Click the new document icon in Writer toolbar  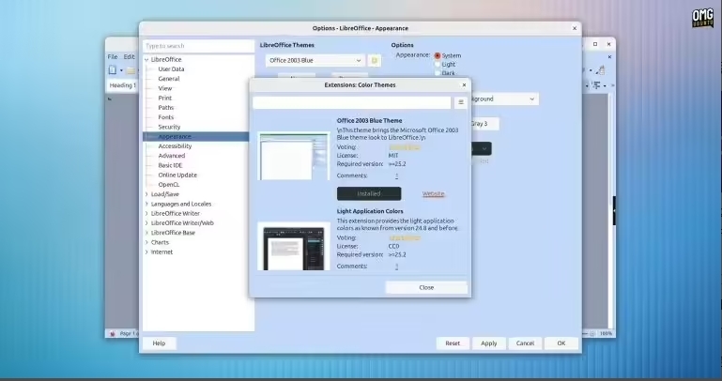click(112, 69)
